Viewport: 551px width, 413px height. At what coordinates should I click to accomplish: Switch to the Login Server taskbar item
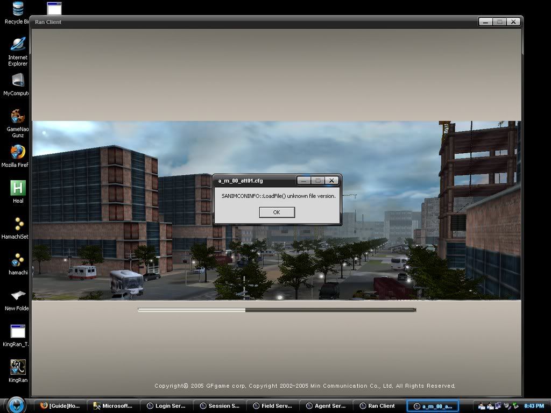(166, 406)
